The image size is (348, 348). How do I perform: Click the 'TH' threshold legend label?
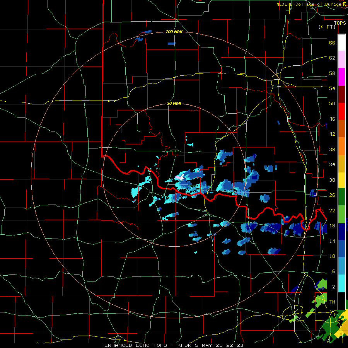point(332,302)
